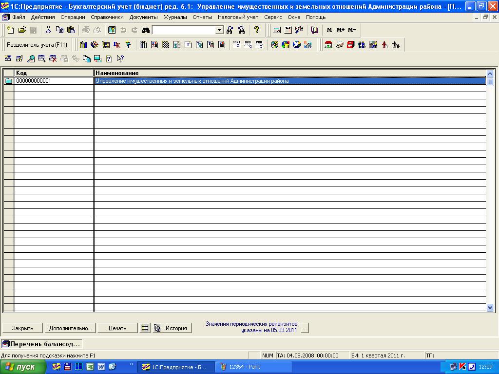Click the red house icon
This screenshot has height=374, width=499.
click(328, 45)
